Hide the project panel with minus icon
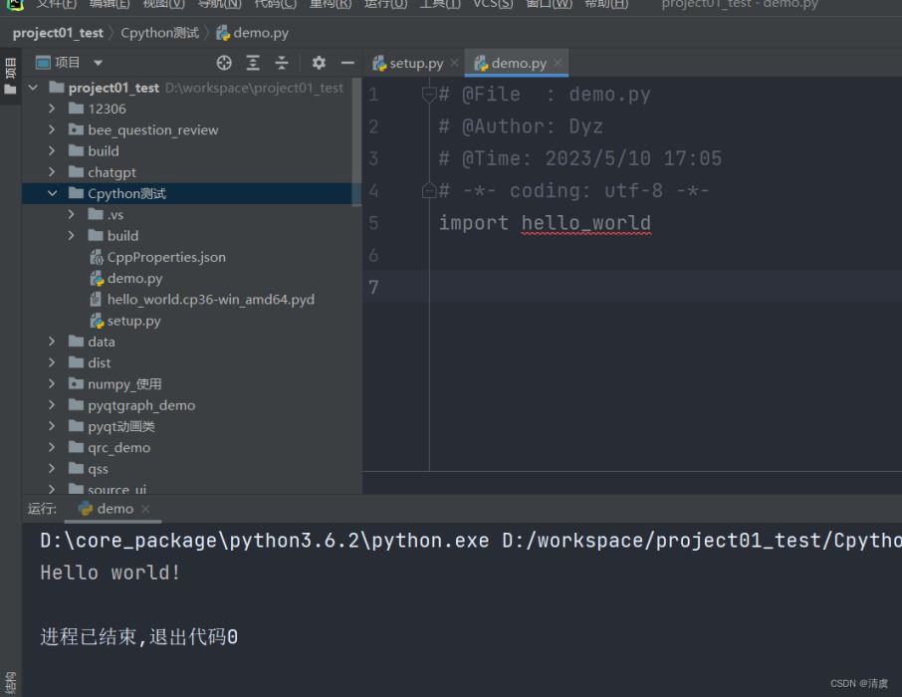Image resolution: width=902 pixels, height=697 pixels. [x=346, y=63]
